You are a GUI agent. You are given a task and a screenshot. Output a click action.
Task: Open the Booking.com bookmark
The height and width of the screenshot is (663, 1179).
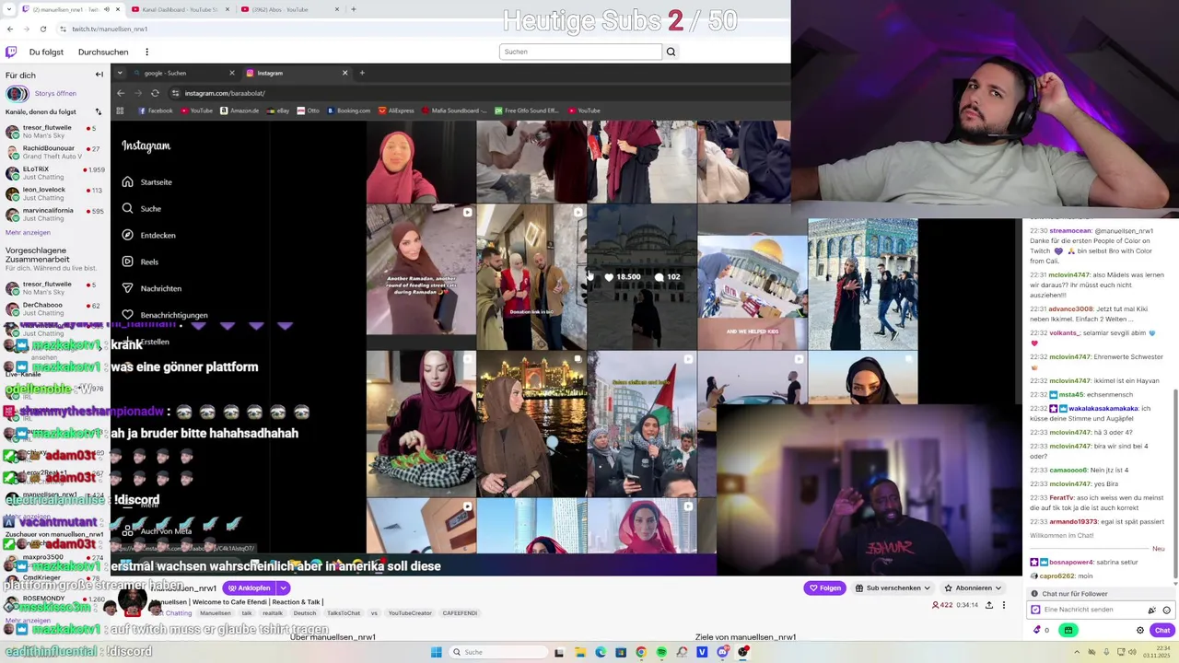coord(348,110)
